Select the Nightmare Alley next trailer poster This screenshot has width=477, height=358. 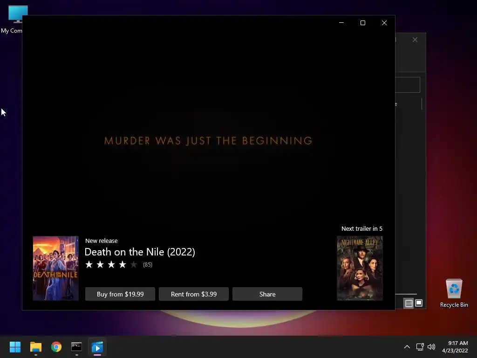[360, 268]
